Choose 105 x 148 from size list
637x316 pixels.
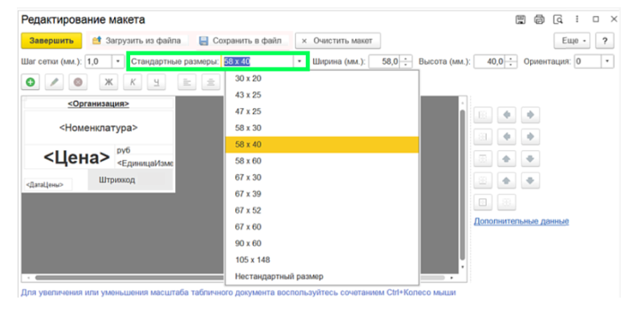322,260
